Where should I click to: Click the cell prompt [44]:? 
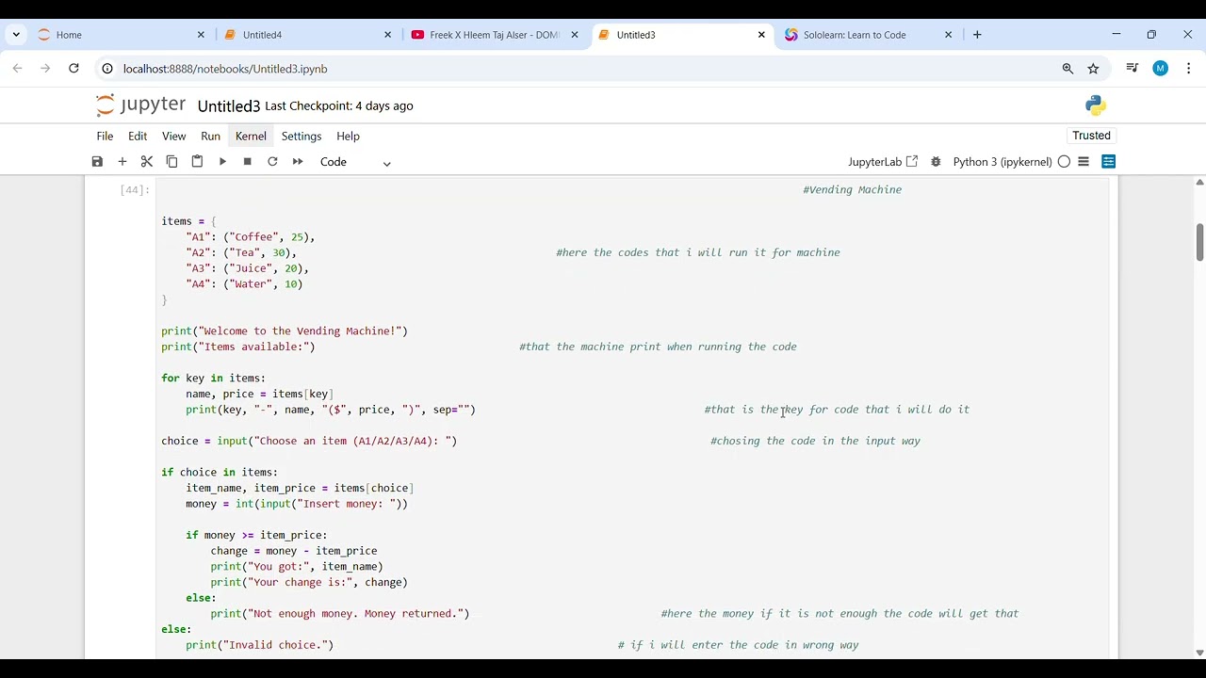click(x=135, y=189)
